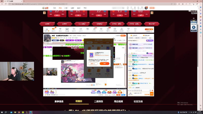Open the history clock icon in header
203x114 pixels.
coord(128,8)
